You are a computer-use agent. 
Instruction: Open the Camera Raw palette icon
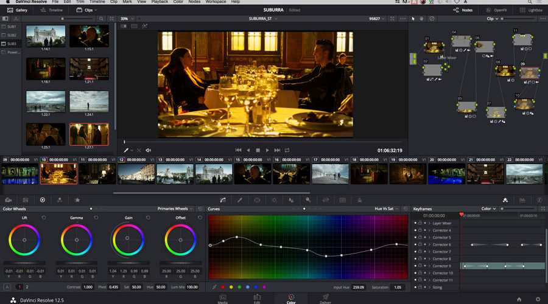coord(9,200)
